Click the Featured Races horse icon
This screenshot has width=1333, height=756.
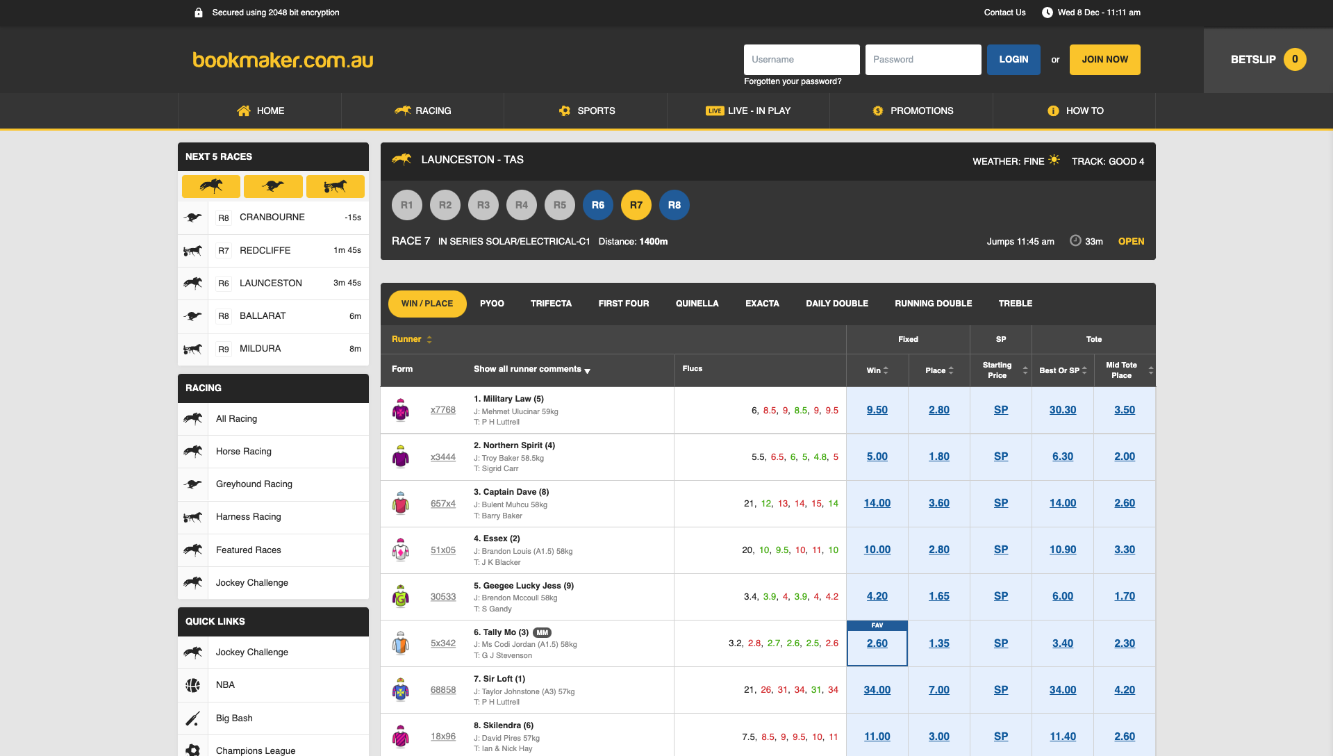tap(193, 550)
